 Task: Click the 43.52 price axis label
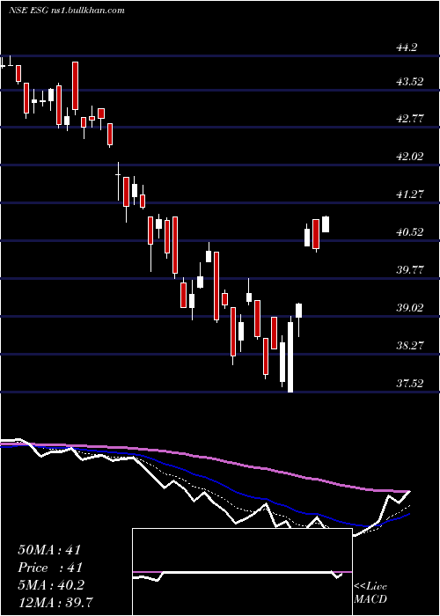click(x=410, y=82)
